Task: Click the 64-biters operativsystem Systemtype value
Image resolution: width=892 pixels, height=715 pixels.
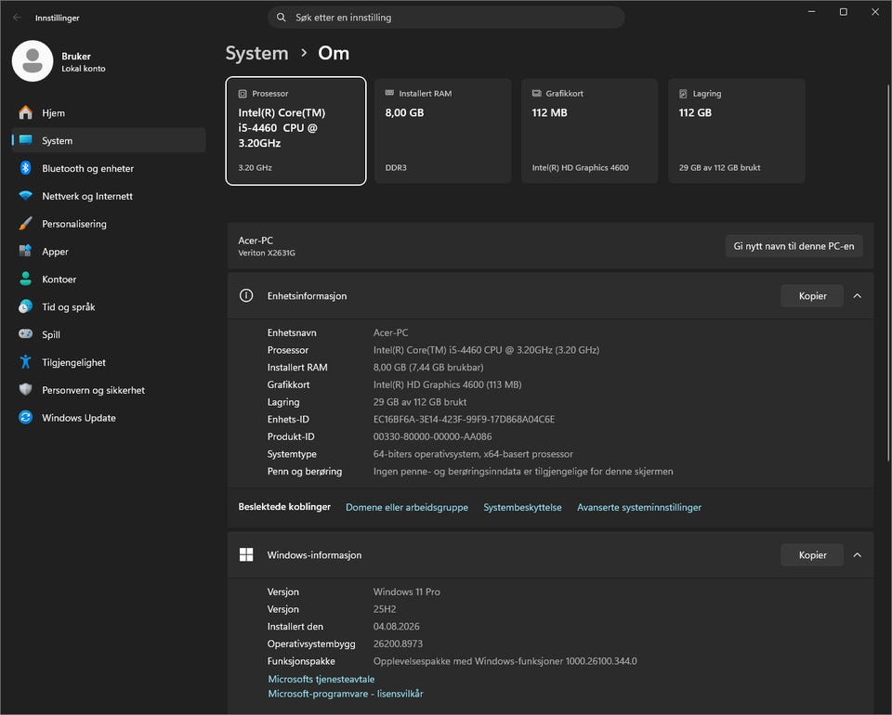Action: click(473, 453)
